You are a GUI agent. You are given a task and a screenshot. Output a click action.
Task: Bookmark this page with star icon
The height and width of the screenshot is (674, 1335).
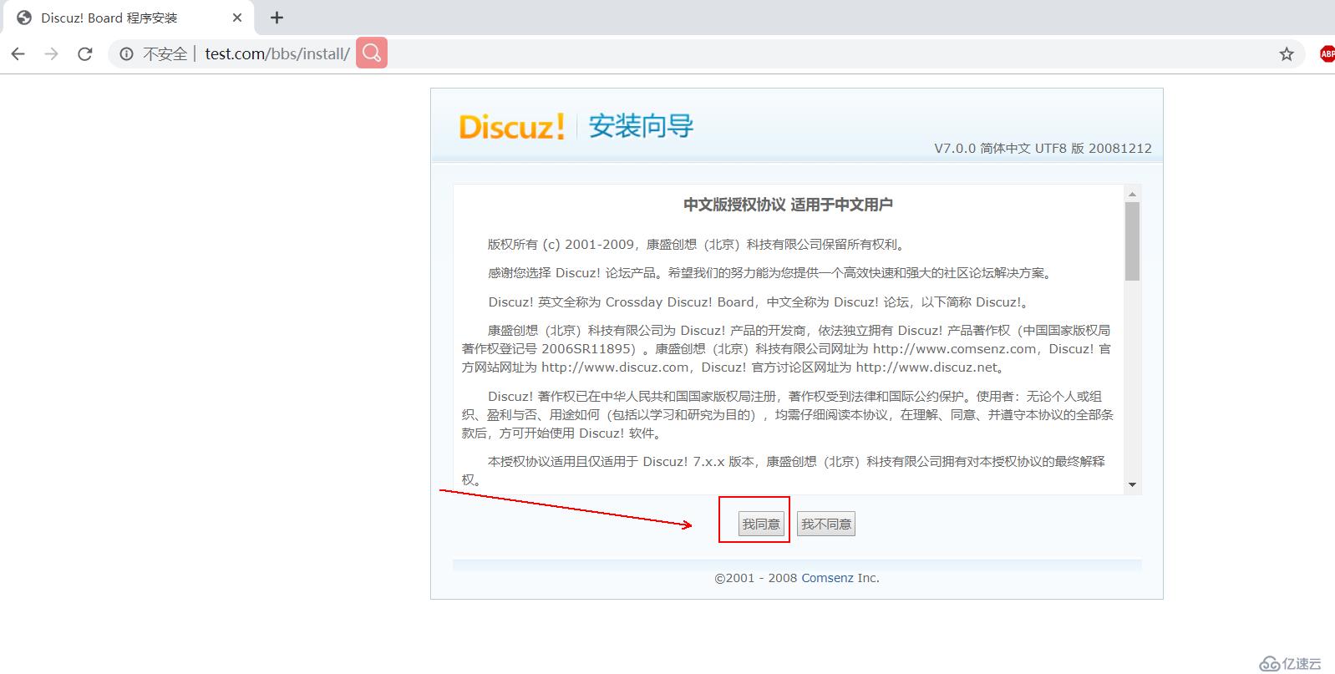[x=1287, y=54]
